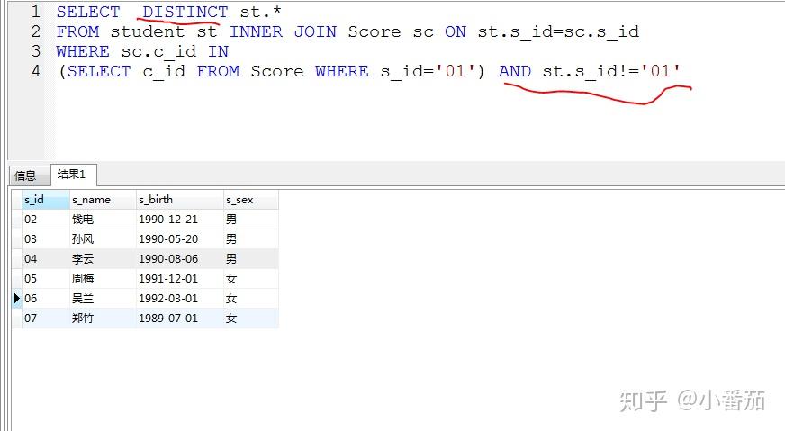Click the WHERE keyword on line 3
The image size is (785, 431).
(83, 51)
